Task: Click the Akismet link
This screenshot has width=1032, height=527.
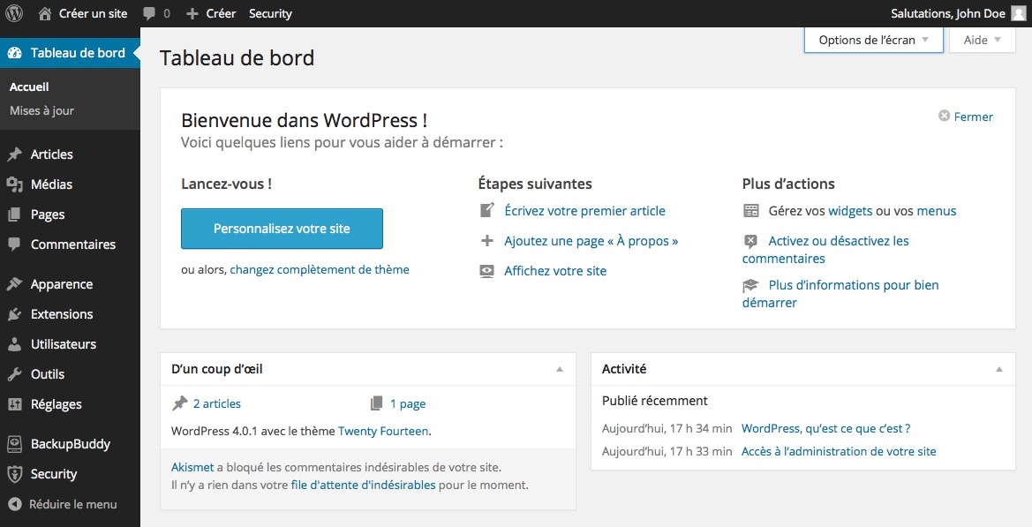Action: click(x=192, y=467)
